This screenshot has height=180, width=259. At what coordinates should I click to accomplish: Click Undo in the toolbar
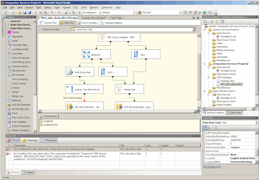pyautogui.click(x=52, y=13)
